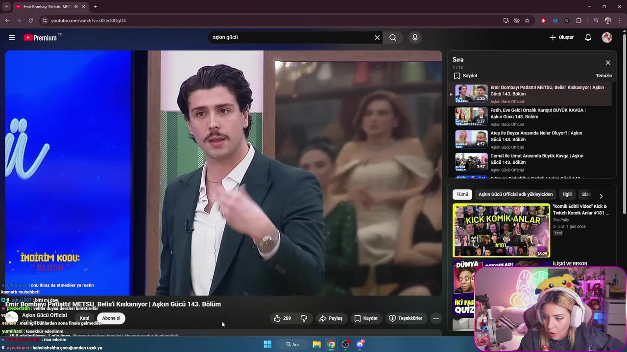
Task: Go back in browser history
Action: 7,21
